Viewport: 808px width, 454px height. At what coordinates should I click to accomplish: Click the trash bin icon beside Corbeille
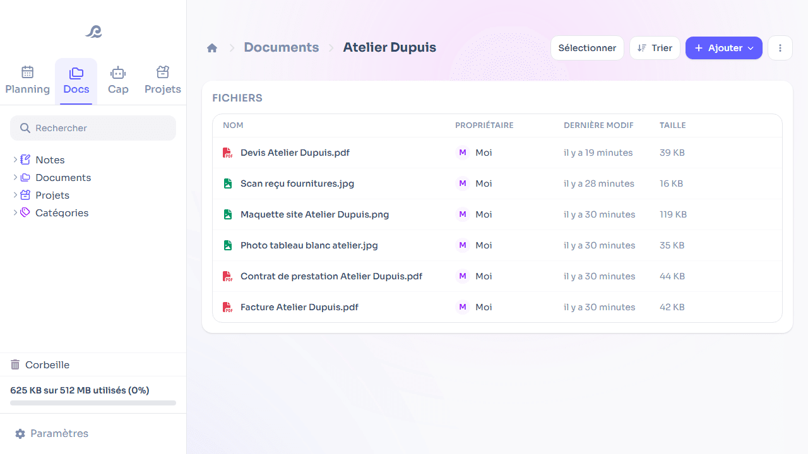15,364
